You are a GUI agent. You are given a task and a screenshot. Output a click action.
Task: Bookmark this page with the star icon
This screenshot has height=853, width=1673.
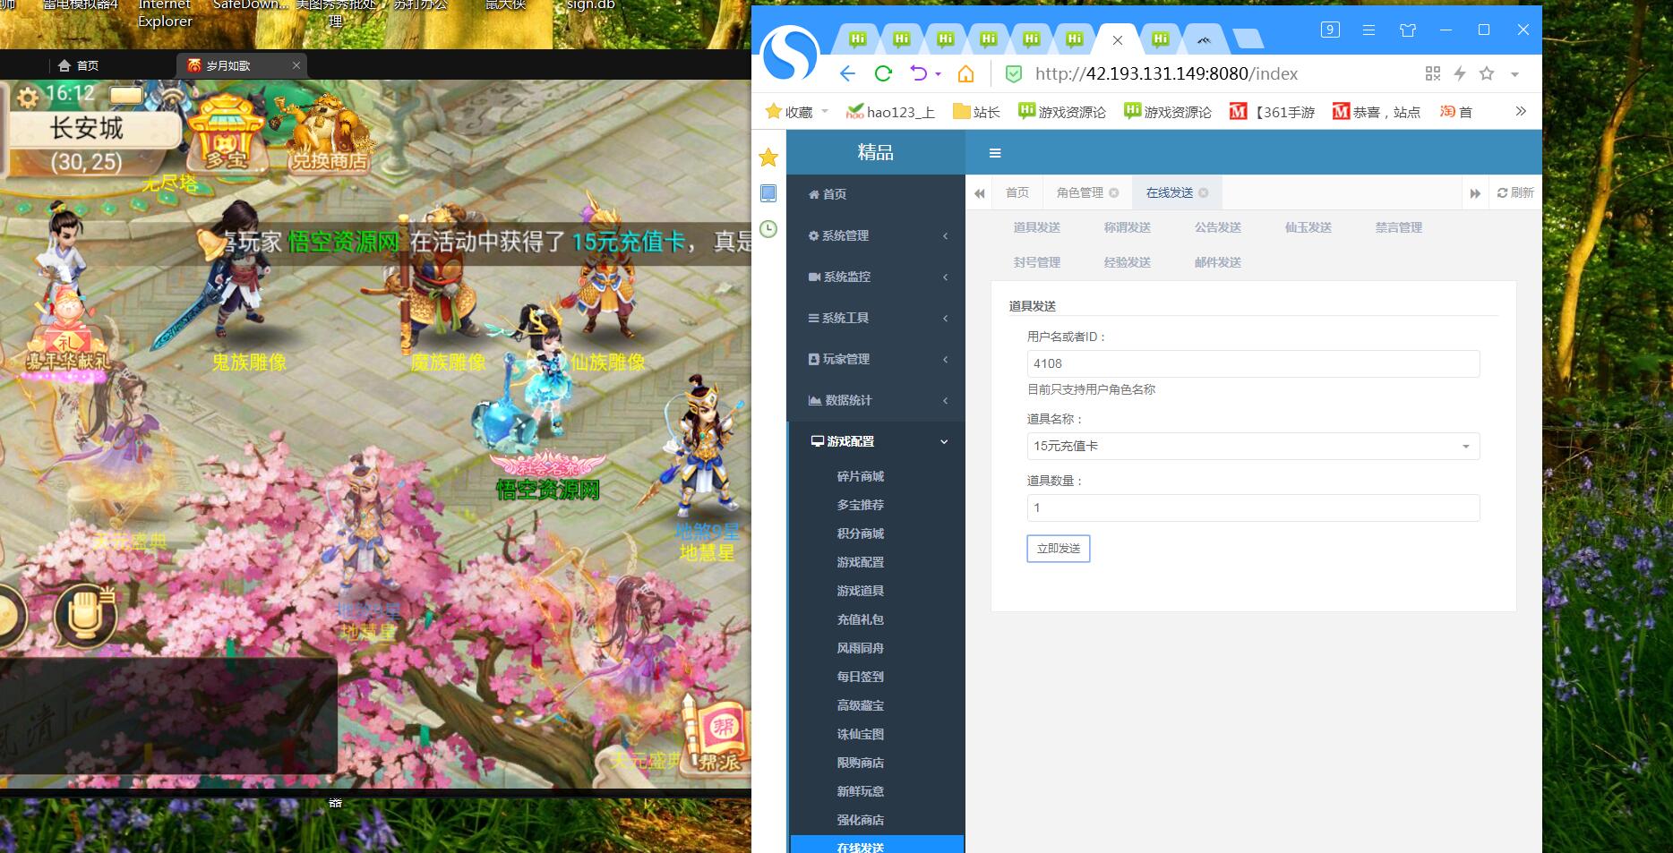pyautogui.click(x=1487, y=73)
